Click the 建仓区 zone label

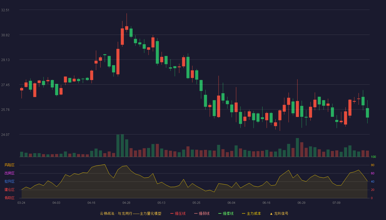9,190
